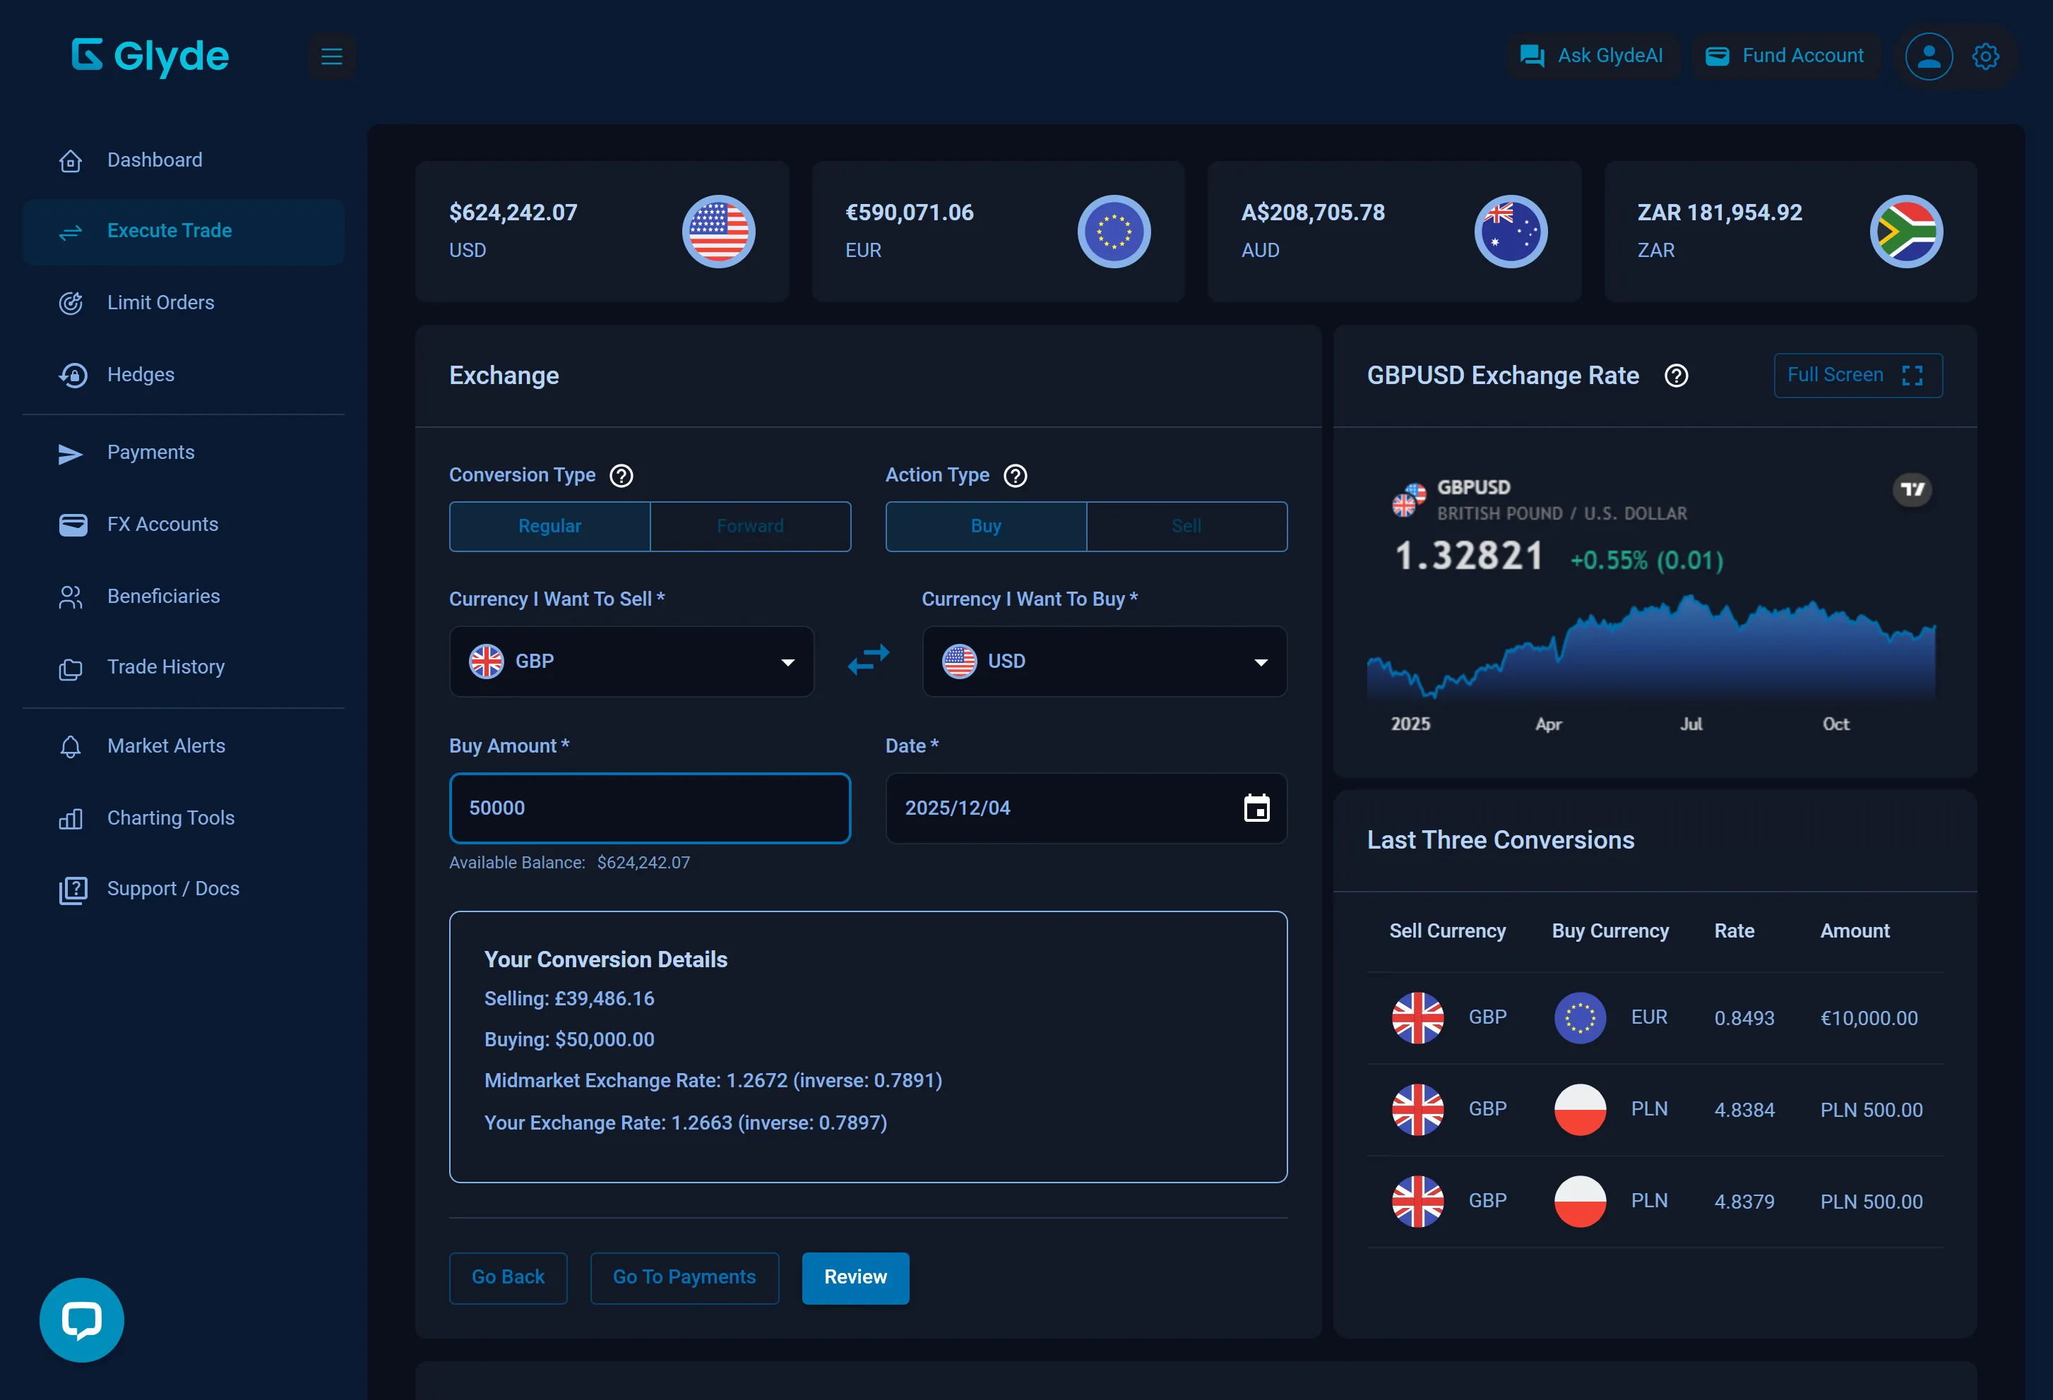Switch Conversion Type to Forward
The width and height of the screenshot is (2053, 1400).
click(x=750, y=525)
